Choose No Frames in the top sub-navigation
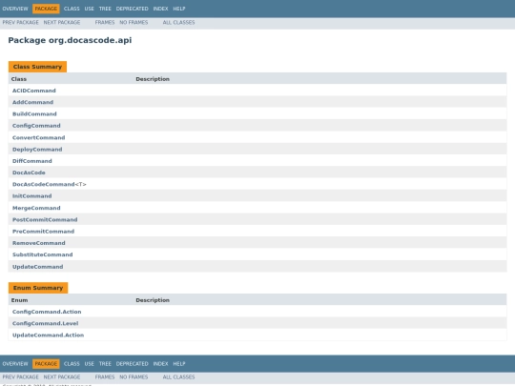The image size is (515, 386). tap(134, 22)
